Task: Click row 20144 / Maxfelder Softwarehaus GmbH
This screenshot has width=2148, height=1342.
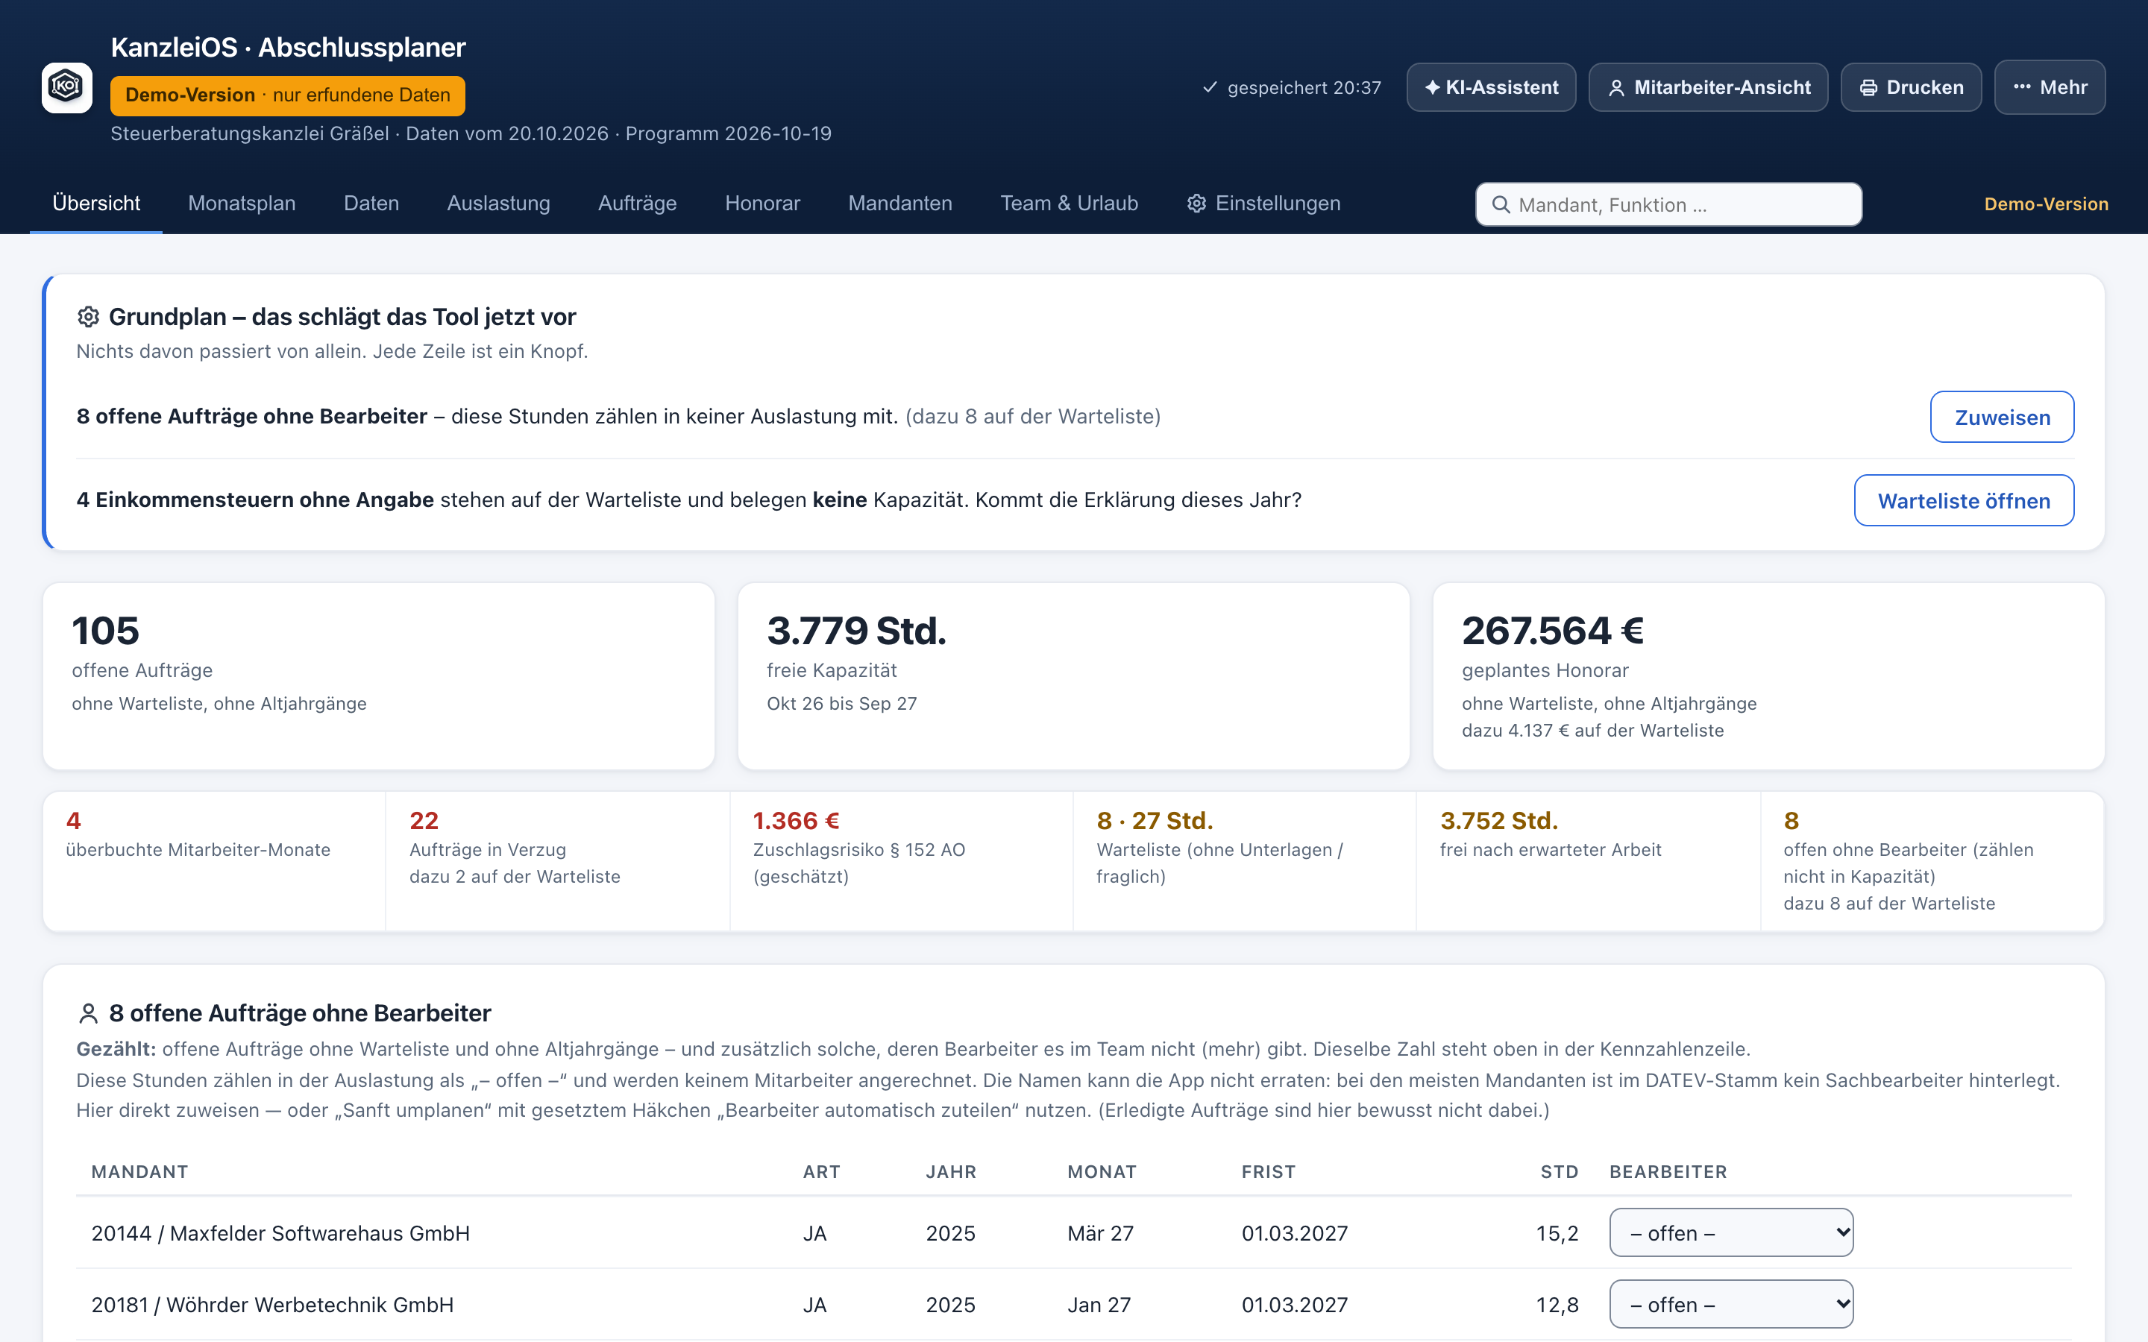Action: pyautogui.click(x=1073, y=1233)
